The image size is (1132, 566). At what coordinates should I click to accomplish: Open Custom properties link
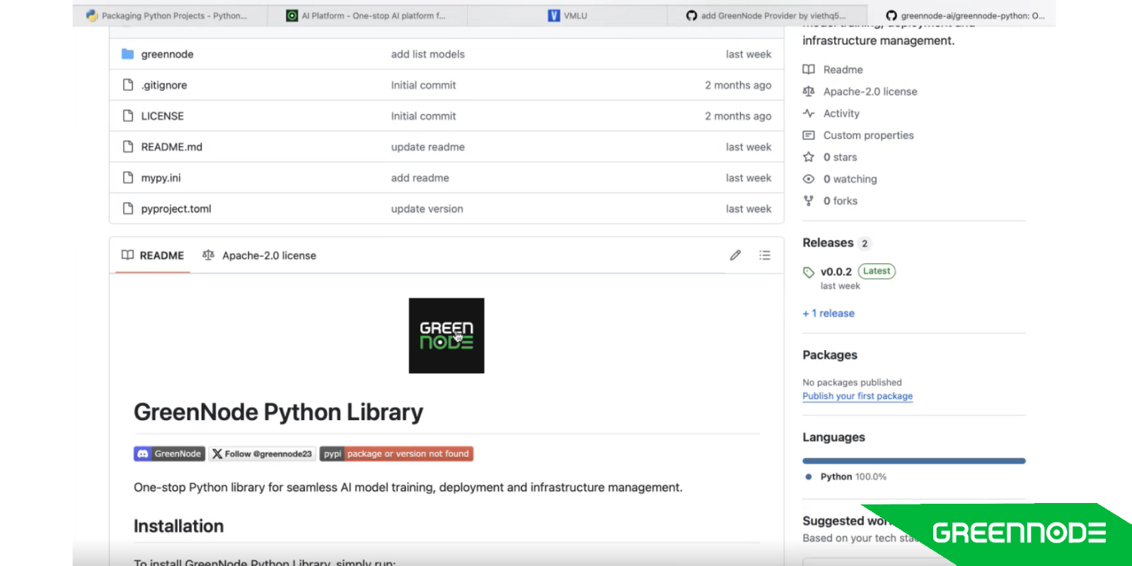click(868, 135)
